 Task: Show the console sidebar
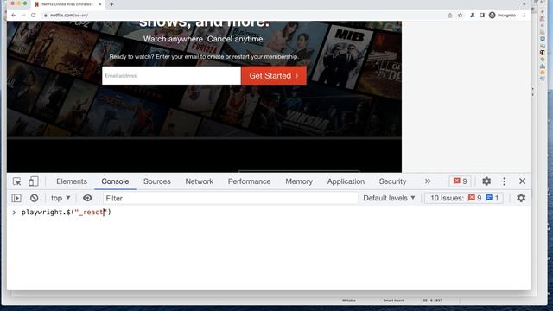[x=16, y=198]
